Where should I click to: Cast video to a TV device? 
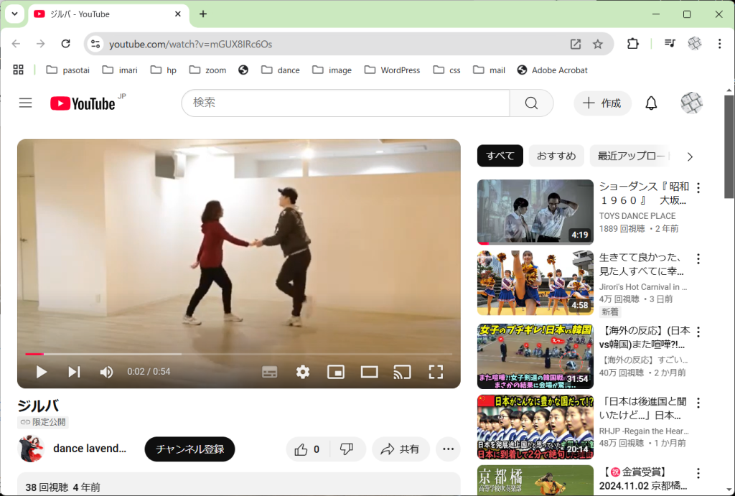click(402, 372)
